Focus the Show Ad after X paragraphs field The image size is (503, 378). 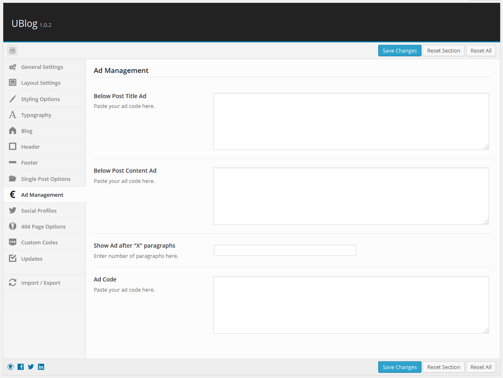point(285,251)
